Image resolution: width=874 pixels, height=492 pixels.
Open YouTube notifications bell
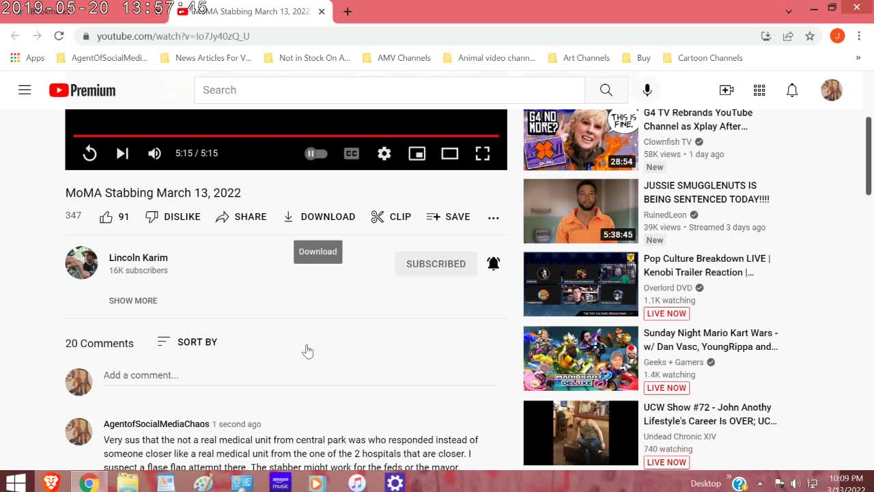point(792,90)
